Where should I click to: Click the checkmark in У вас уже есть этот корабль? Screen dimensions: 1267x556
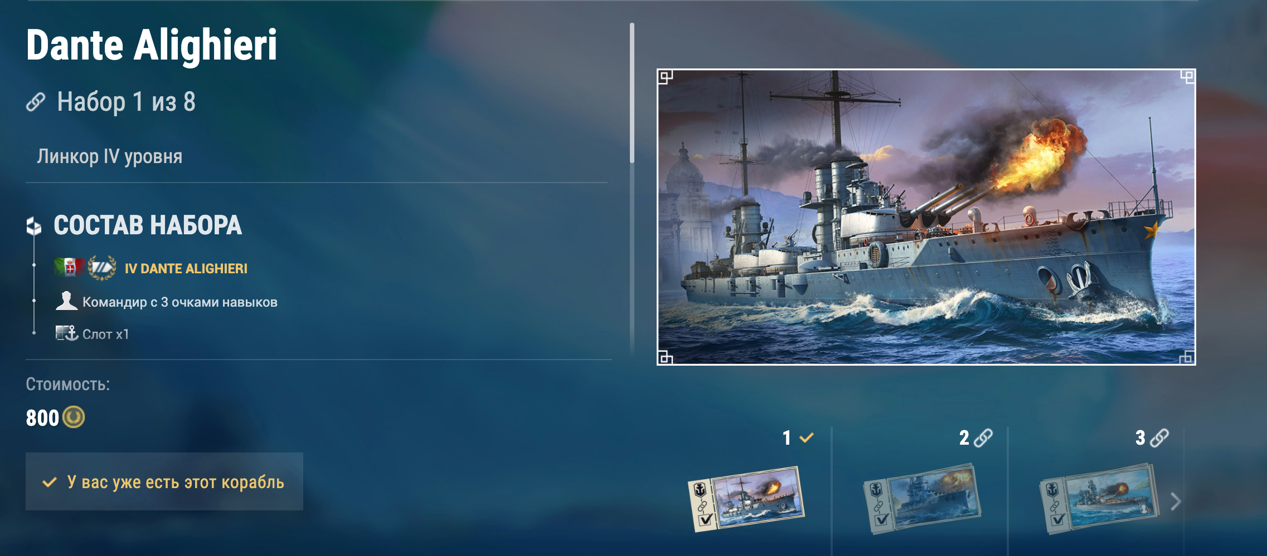click(50, 482)
